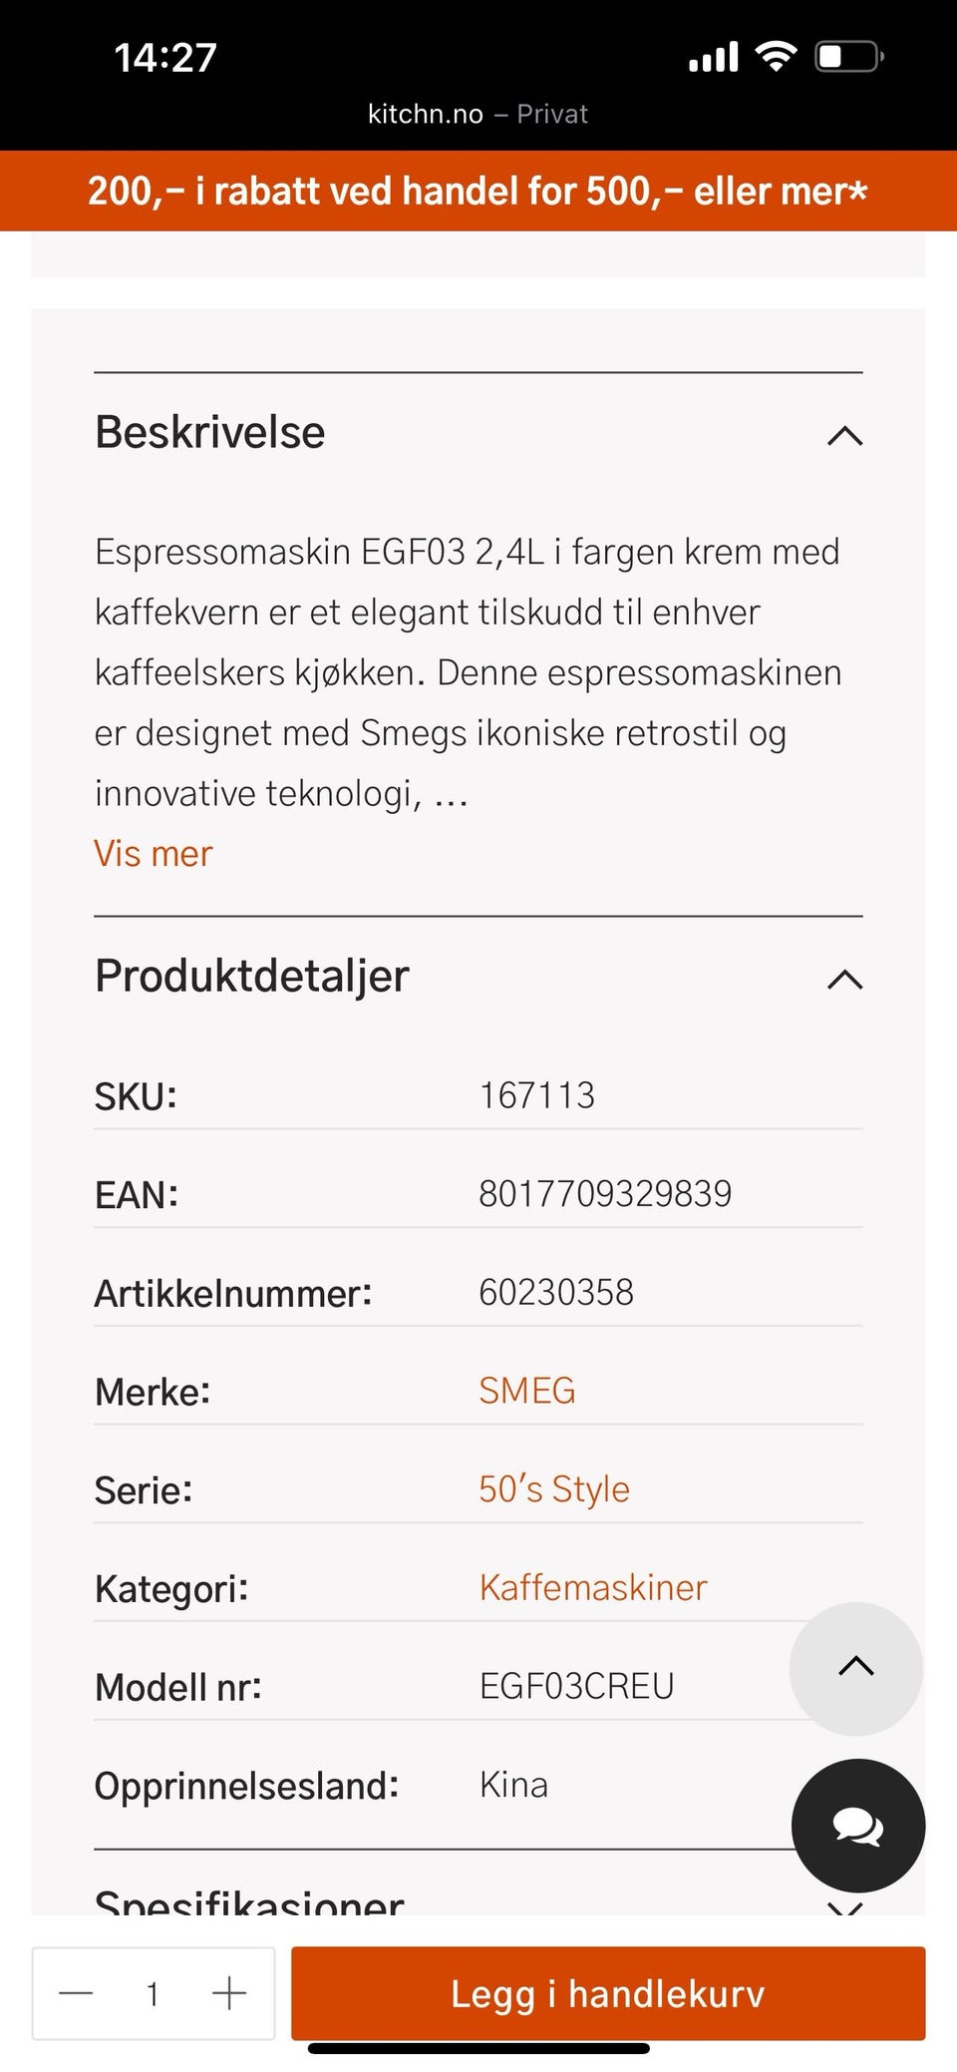Collapse the Produktdetaljer section chevron
Viewport: 957px width, 2072px height.
pyautogui.click(x=844, y=979)
